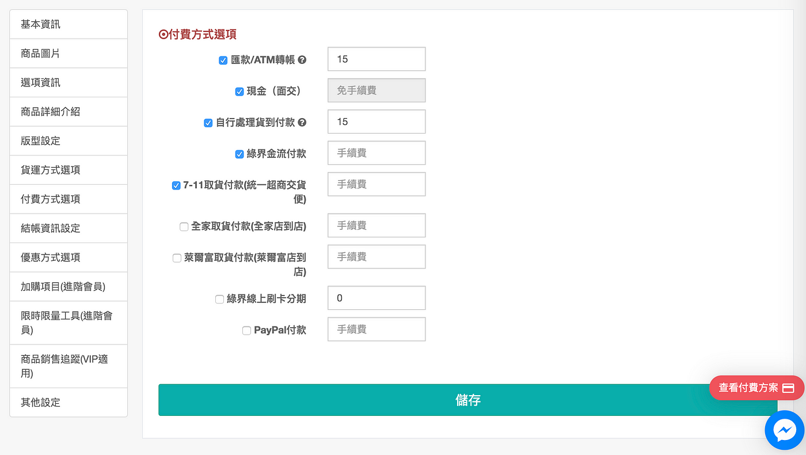This screenshot has height=455, width=806.
Task: Click the ⊙付費方式選項 section heading
Action: 197,35
